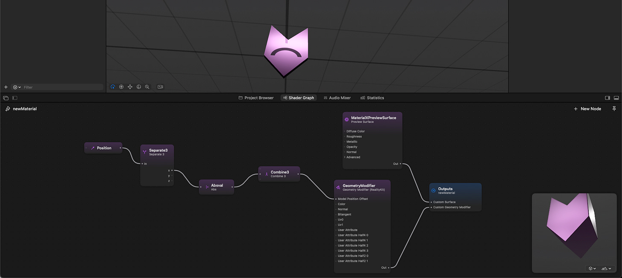622x278 pixels.
Task: Open the preview shape cube dropdown
Action: coord(592,269)
